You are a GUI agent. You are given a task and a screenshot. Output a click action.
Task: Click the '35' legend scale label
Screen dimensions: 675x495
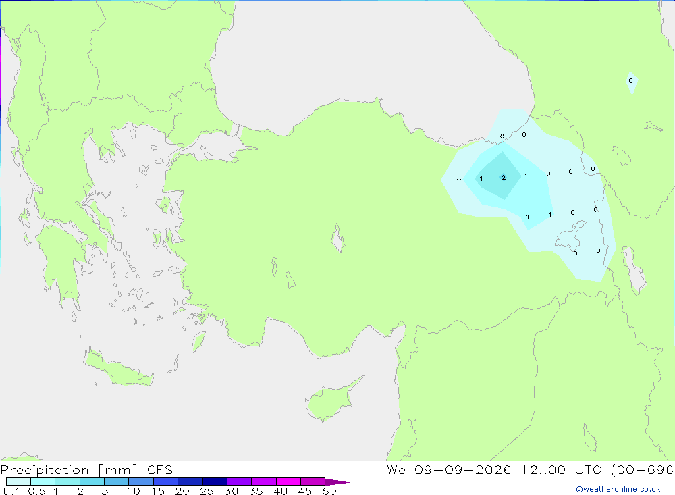(256, 491)
